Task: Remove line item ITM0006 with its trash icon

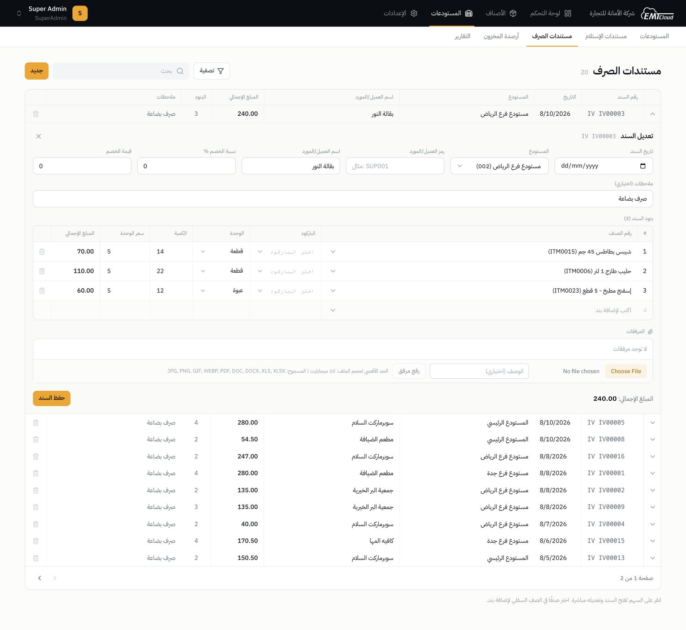Action: pos(42,271)
